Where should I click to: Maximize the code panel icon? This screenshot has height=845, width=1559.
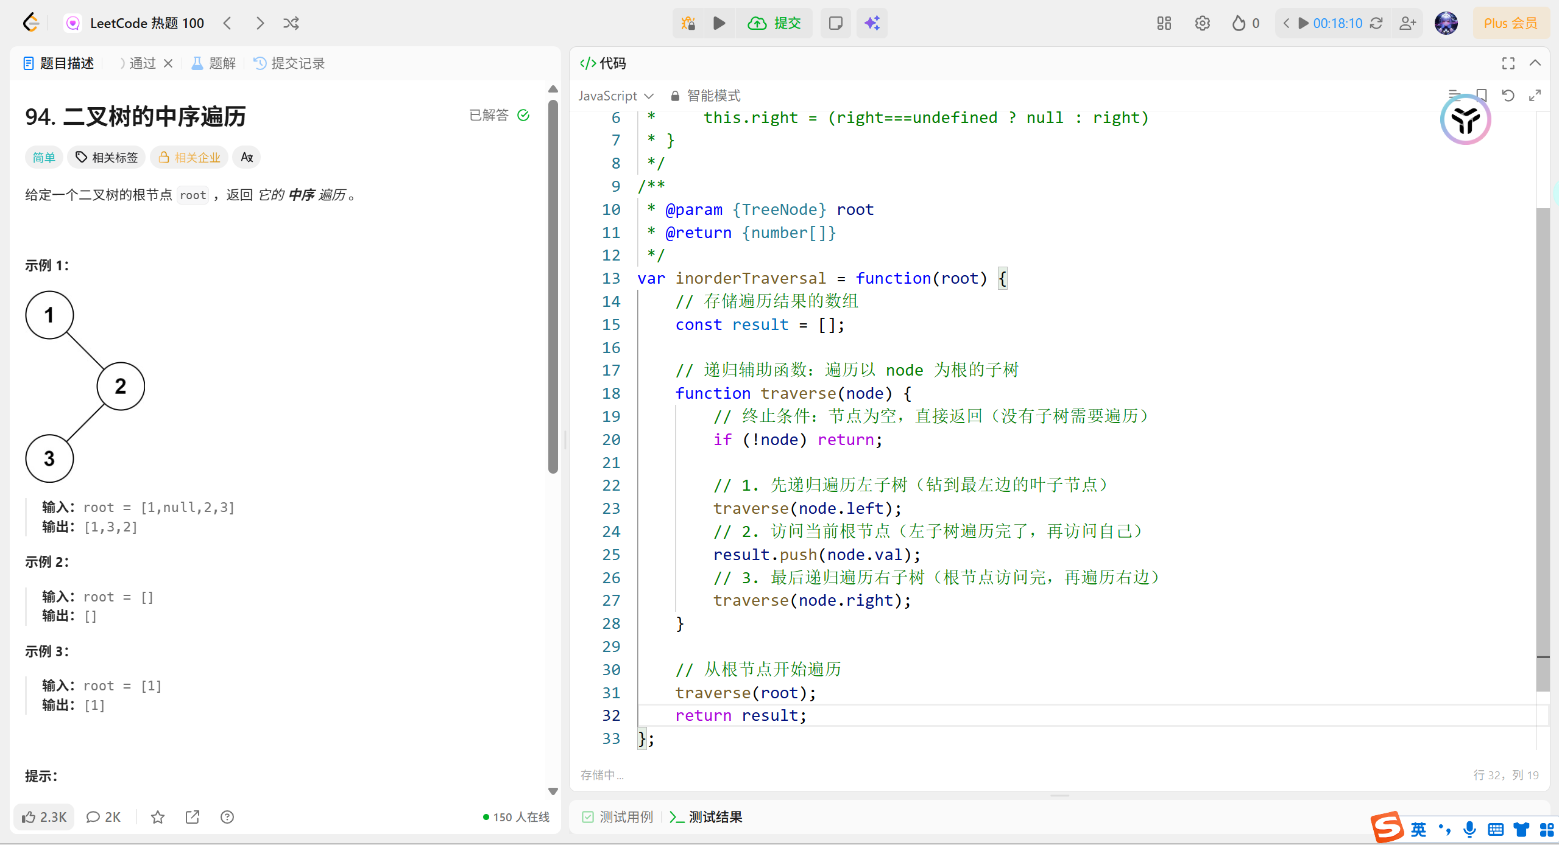[x=1508, y=63]
